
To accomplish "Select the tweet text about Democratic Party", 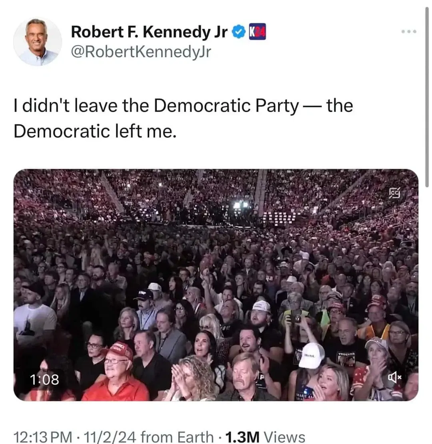I will (x=183, y=119).
